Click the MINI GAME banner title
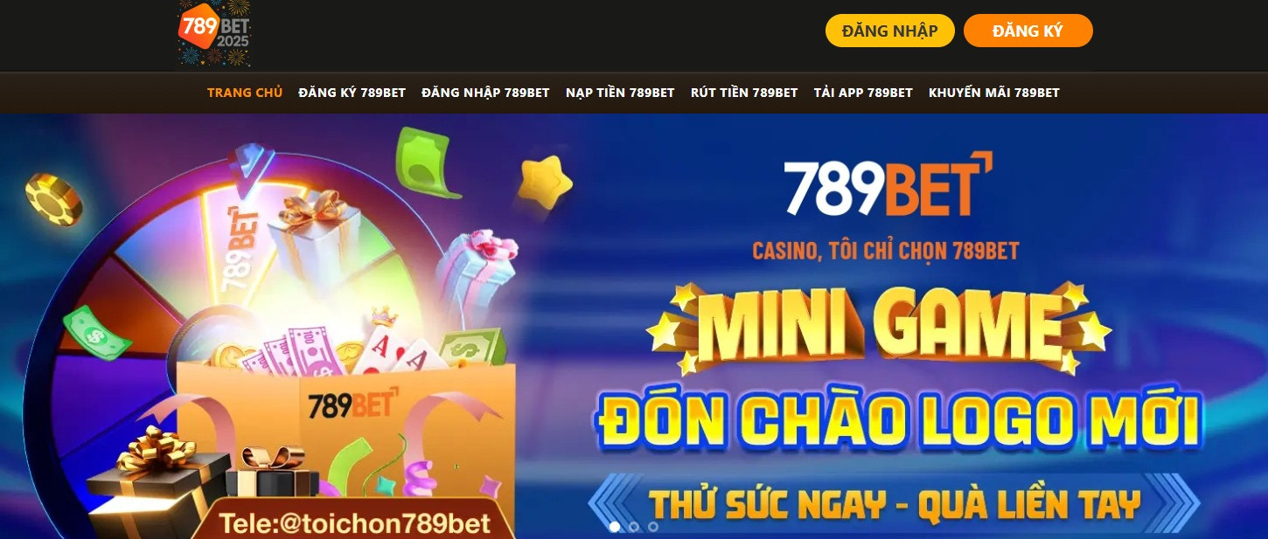1268x539 pixels. tap(879, 327)
